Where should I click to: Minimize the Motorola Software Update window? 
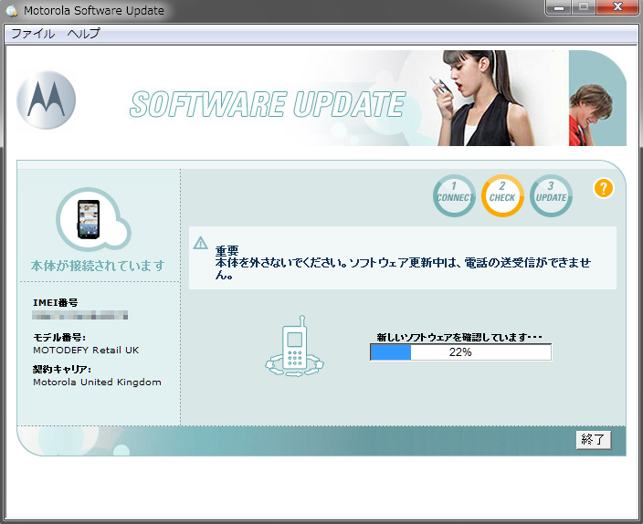tap(557, 8)
